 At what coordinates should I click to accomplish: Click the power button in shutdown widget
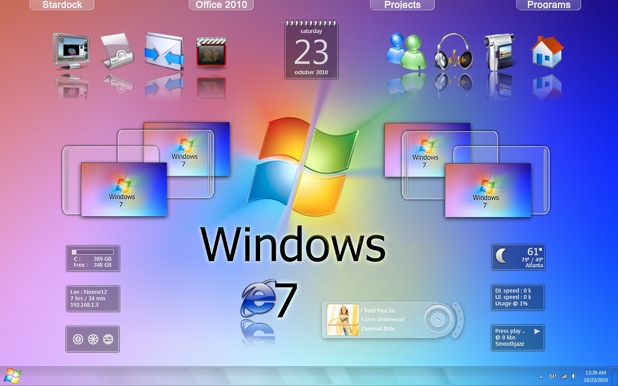click(x=78, y=339)
